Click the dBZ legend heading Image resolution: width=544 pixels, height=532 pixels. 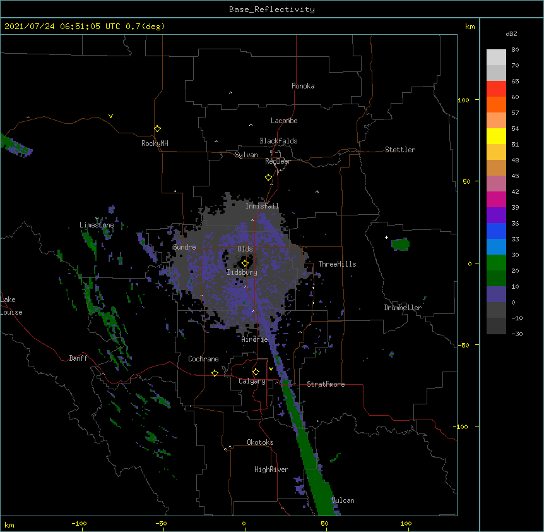pos(511,33)
